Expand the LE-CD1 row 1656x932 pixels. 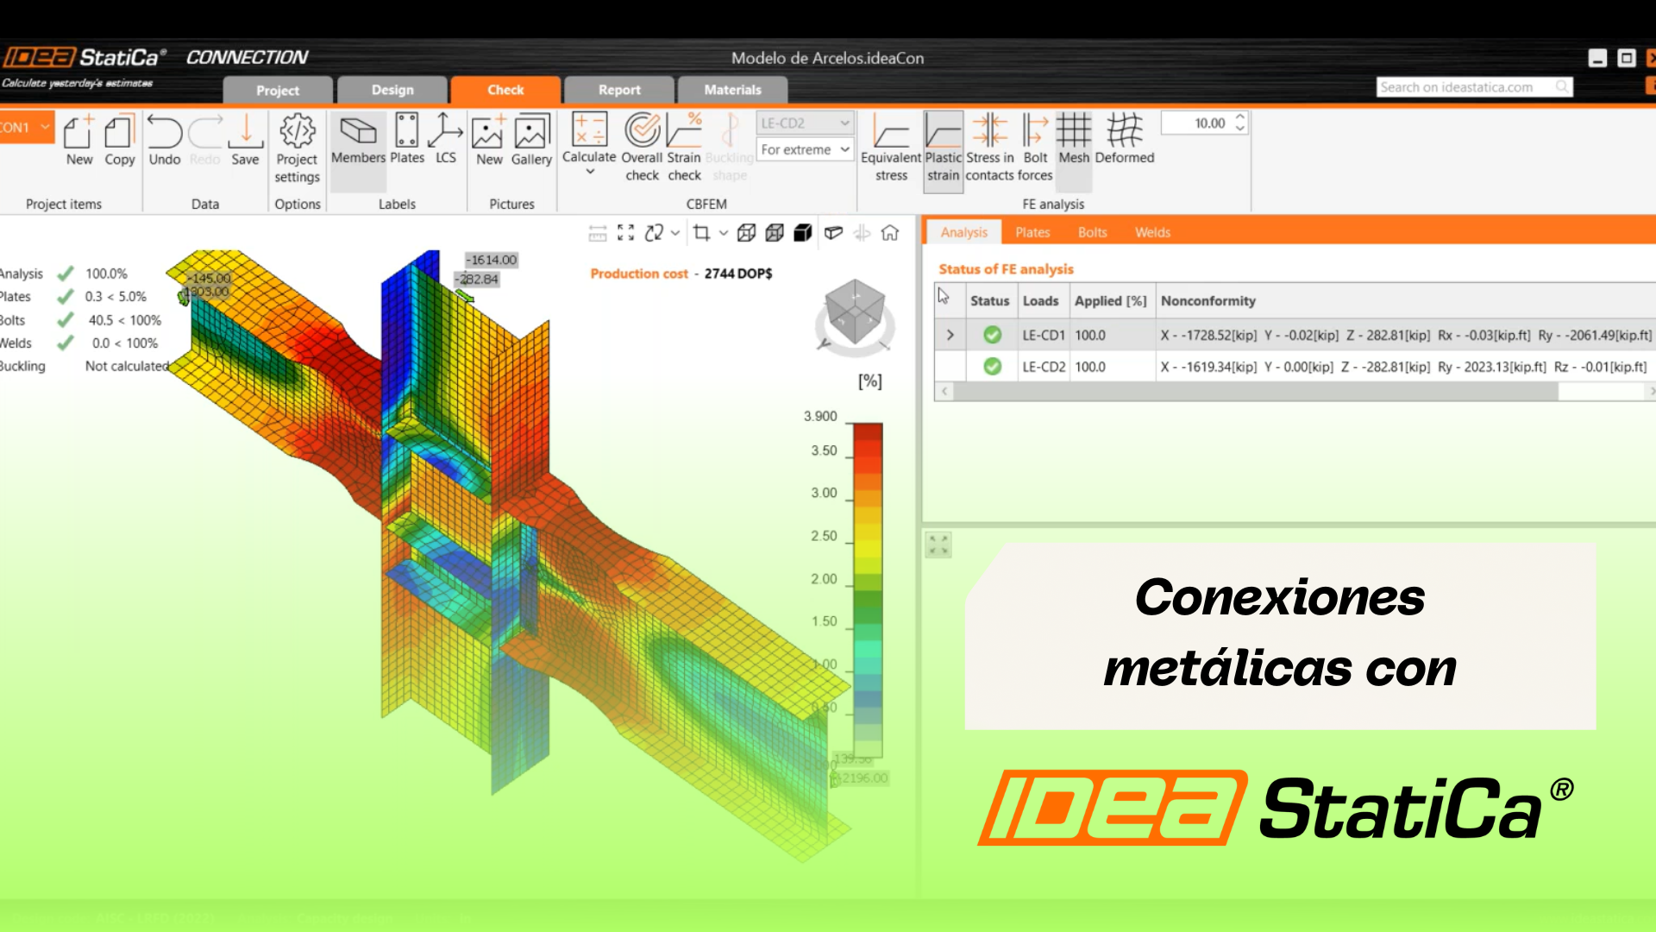950,335
